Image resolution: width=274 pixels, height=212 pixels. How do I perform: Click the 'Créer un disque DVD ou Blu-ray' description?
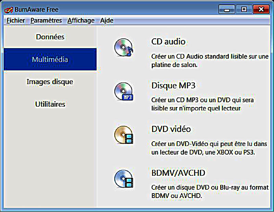210,191
